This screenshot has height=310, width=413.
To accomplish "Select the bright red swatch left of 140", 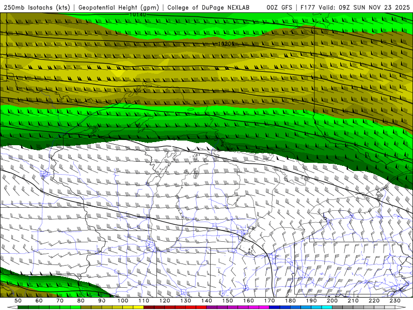I will [201, 307].
